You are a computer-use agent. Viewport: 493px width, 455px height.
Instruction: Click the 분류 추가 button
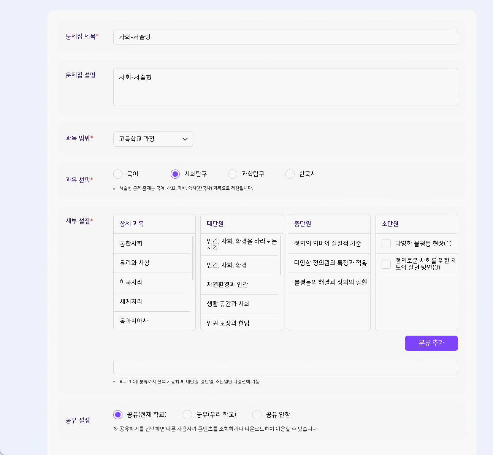[x=431, y=343]
